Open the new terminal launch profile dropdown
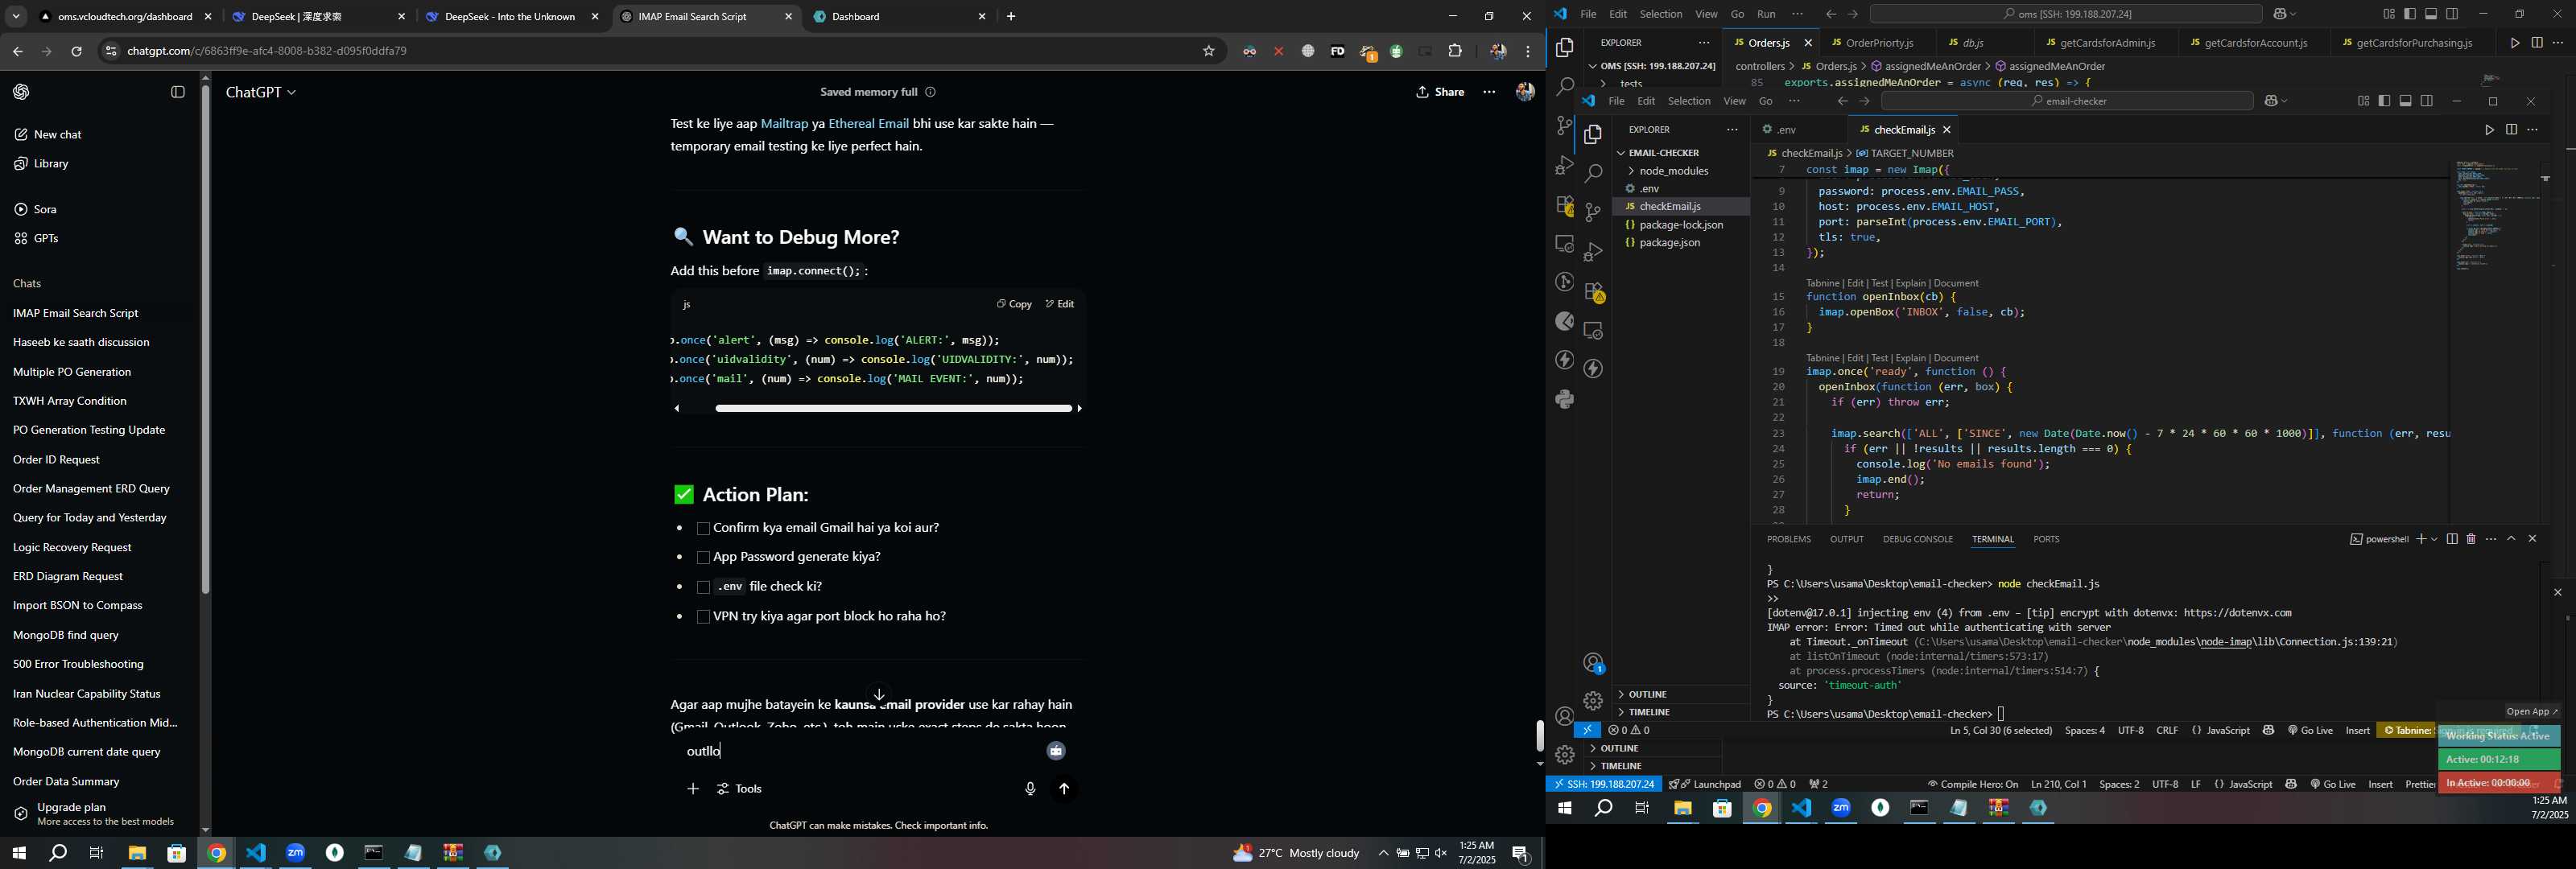Screen dimensions: 2576x869 coord(2434,539)
